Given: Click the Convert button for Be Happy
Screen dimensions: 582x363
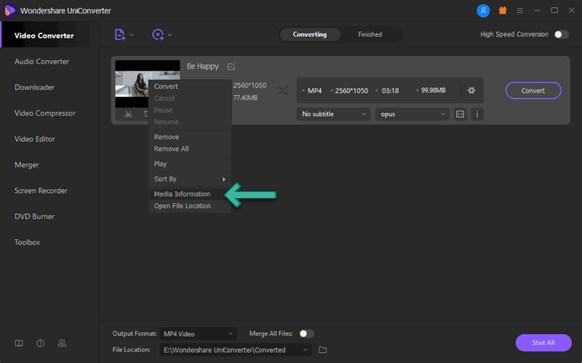Looking at the screenshot, I should click(x=533, y=90).
